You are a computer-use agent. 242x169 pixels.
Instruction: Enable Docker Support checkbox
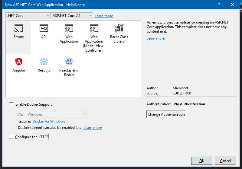pos(11,104)
